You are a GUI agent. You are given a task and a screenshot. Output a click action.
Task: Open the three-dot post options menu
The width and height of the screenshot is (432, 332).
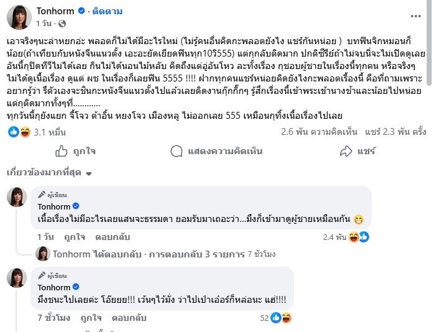(415, 16)
